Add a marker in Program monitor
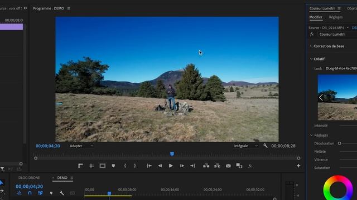The image size is (357, 200). (x=113, y=166)
